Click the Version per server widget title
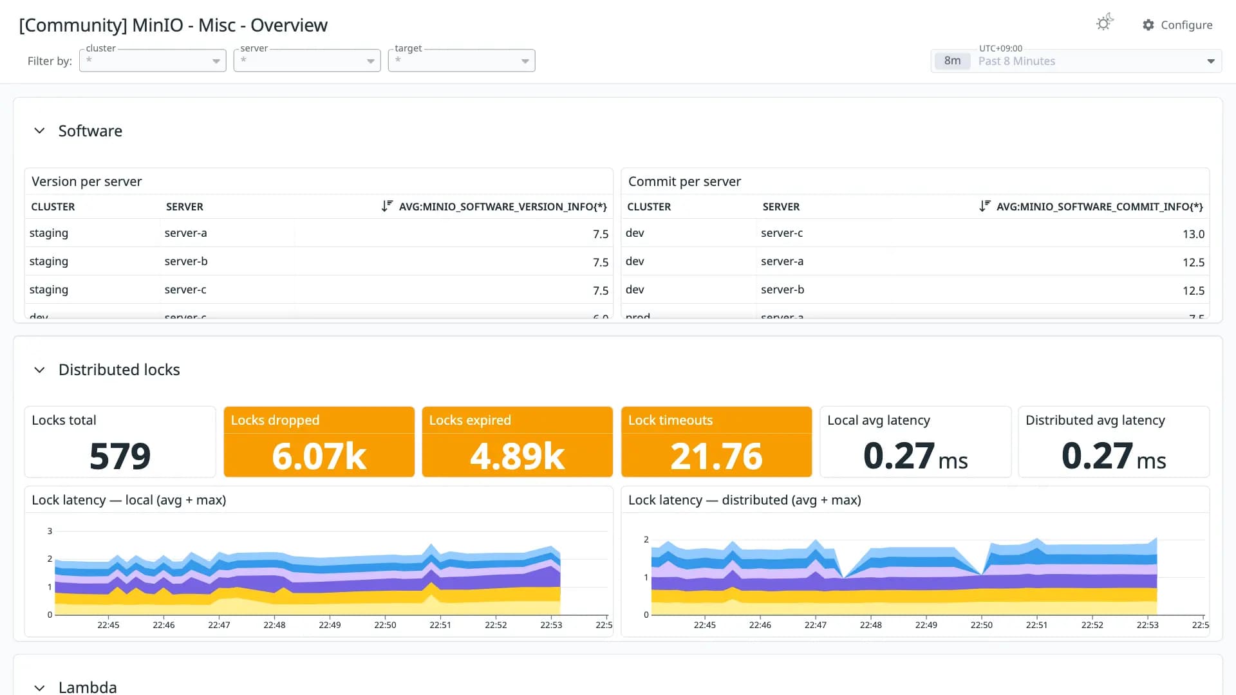1236x695 pixels. pos(87,181)
